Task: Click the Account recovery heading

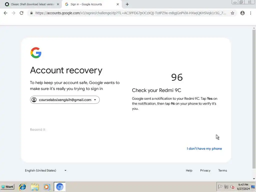Action: [x=66, y=70]
